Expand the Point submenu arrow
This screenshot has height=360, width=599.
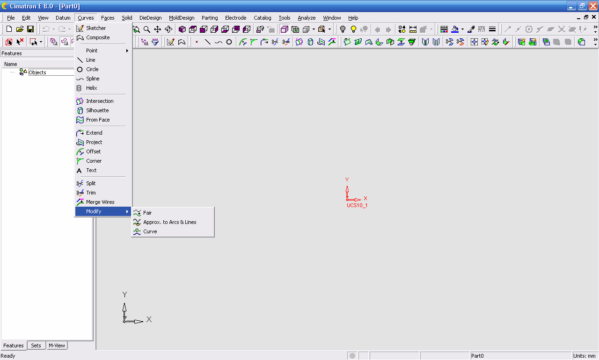click(x=127, y=50)
